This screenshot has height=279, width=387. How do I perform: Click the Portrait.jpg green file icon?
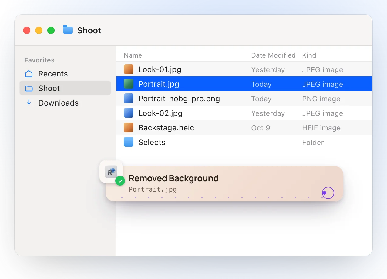(129, 84)
